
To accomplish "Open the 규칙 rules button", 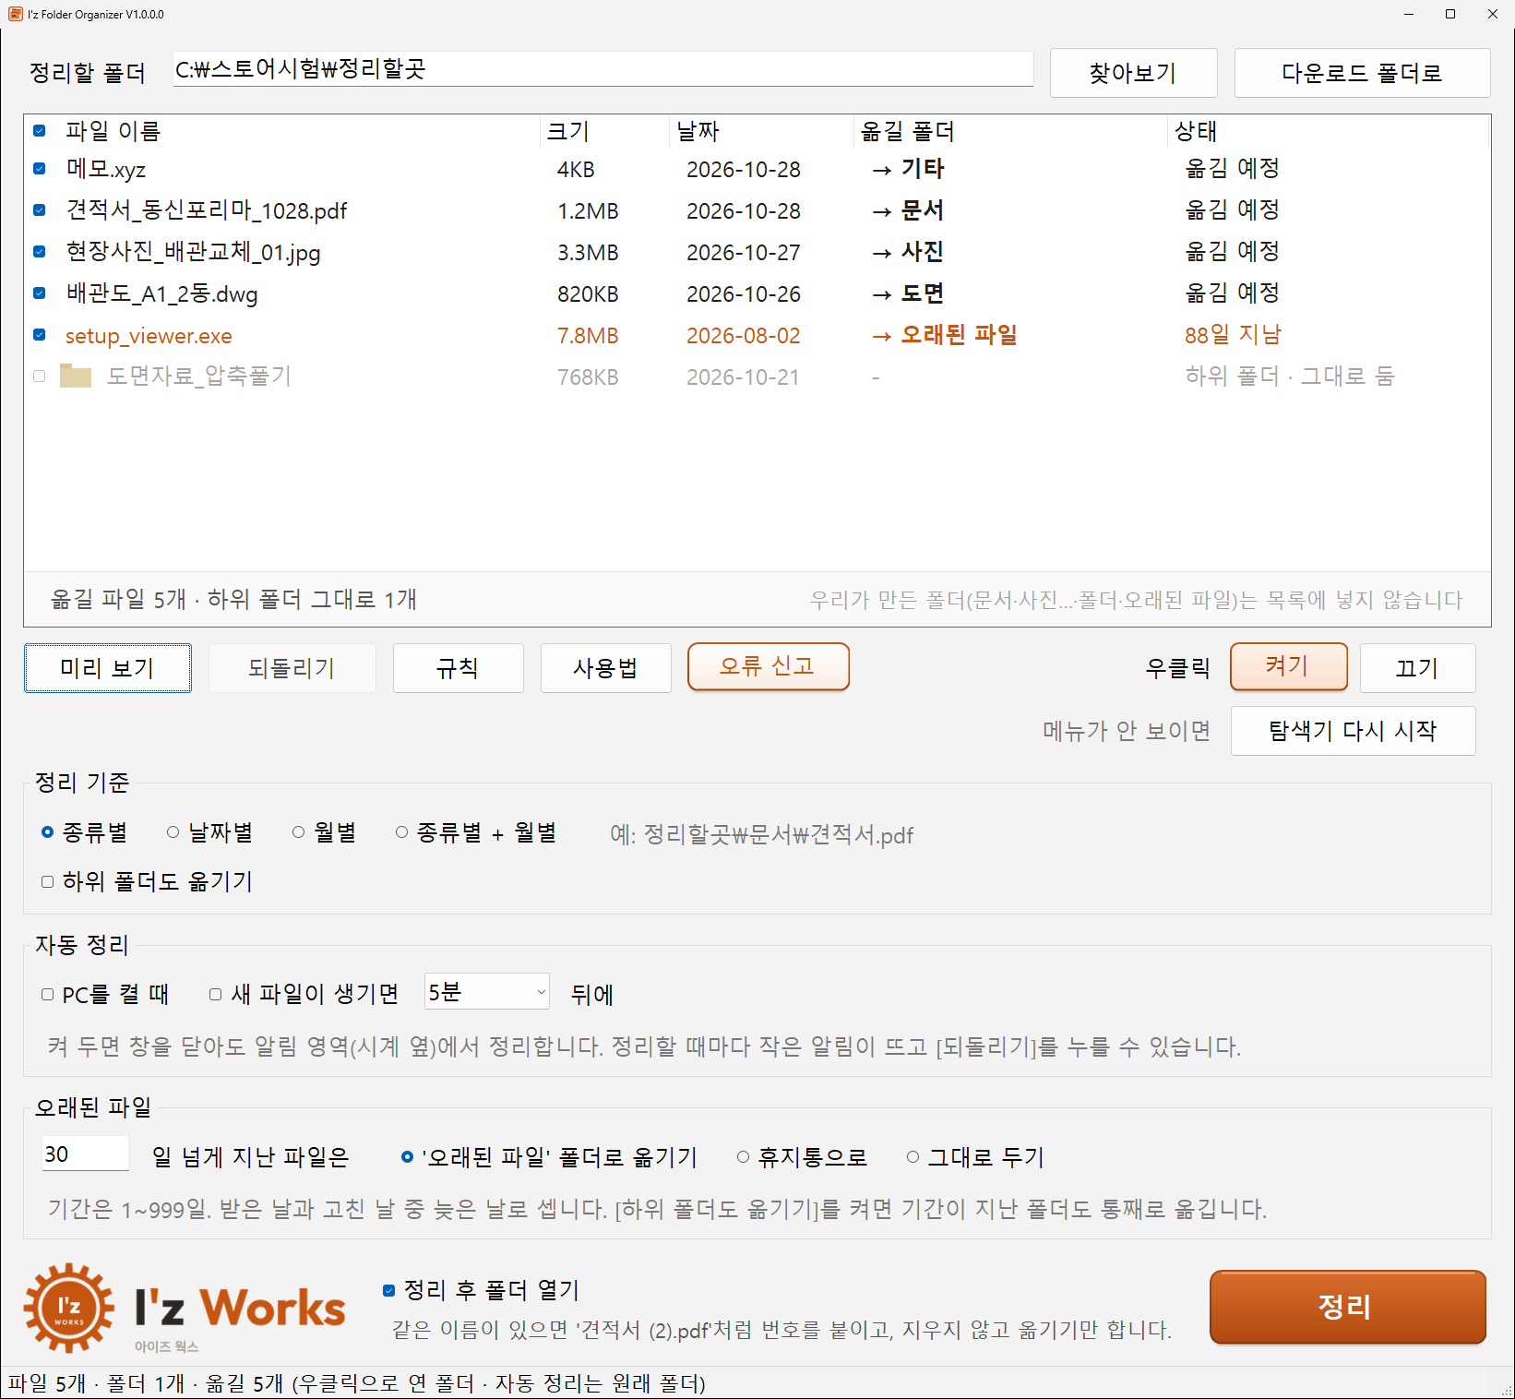I will [x=459, y=668].
